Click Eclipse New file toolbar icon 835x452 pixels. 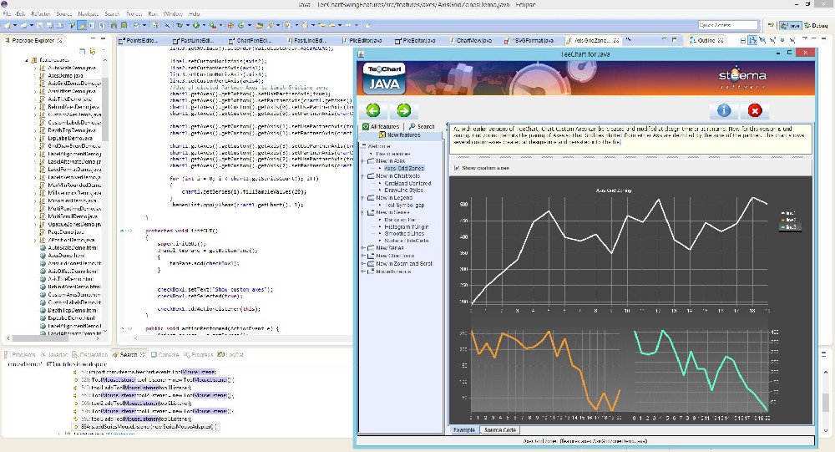(8, 25)
